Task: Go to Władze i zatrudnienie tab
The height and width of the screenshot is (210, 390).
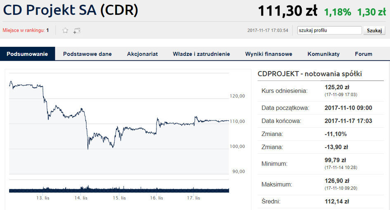Action: [x=201, y=54]
